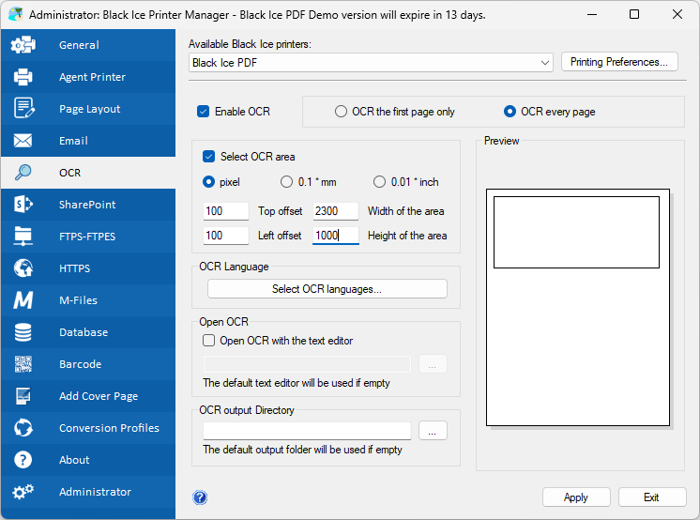The height and width of the screenshot is (520, 700).
Task: Uncheck the Enable OCR checkbox
Action: [x=203, y=112]
